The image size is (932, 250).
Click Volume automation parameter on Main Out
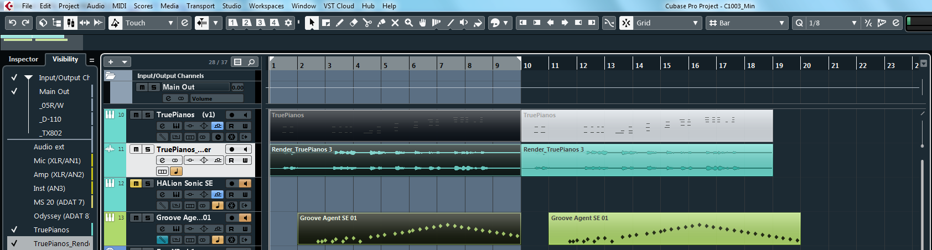click(217, 98)
